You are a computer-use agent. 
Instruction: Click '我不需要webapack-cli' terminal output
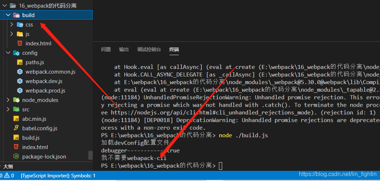click(x=134, y=158)
